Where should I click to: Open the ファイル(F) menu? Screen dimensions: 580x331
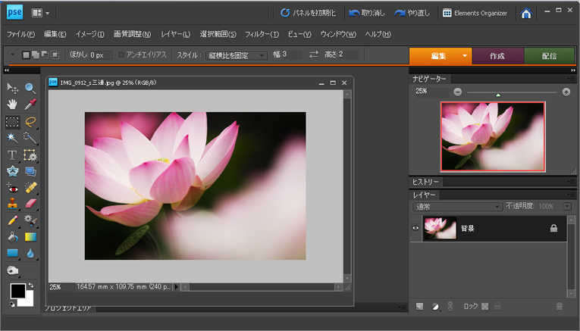[20, 34]
